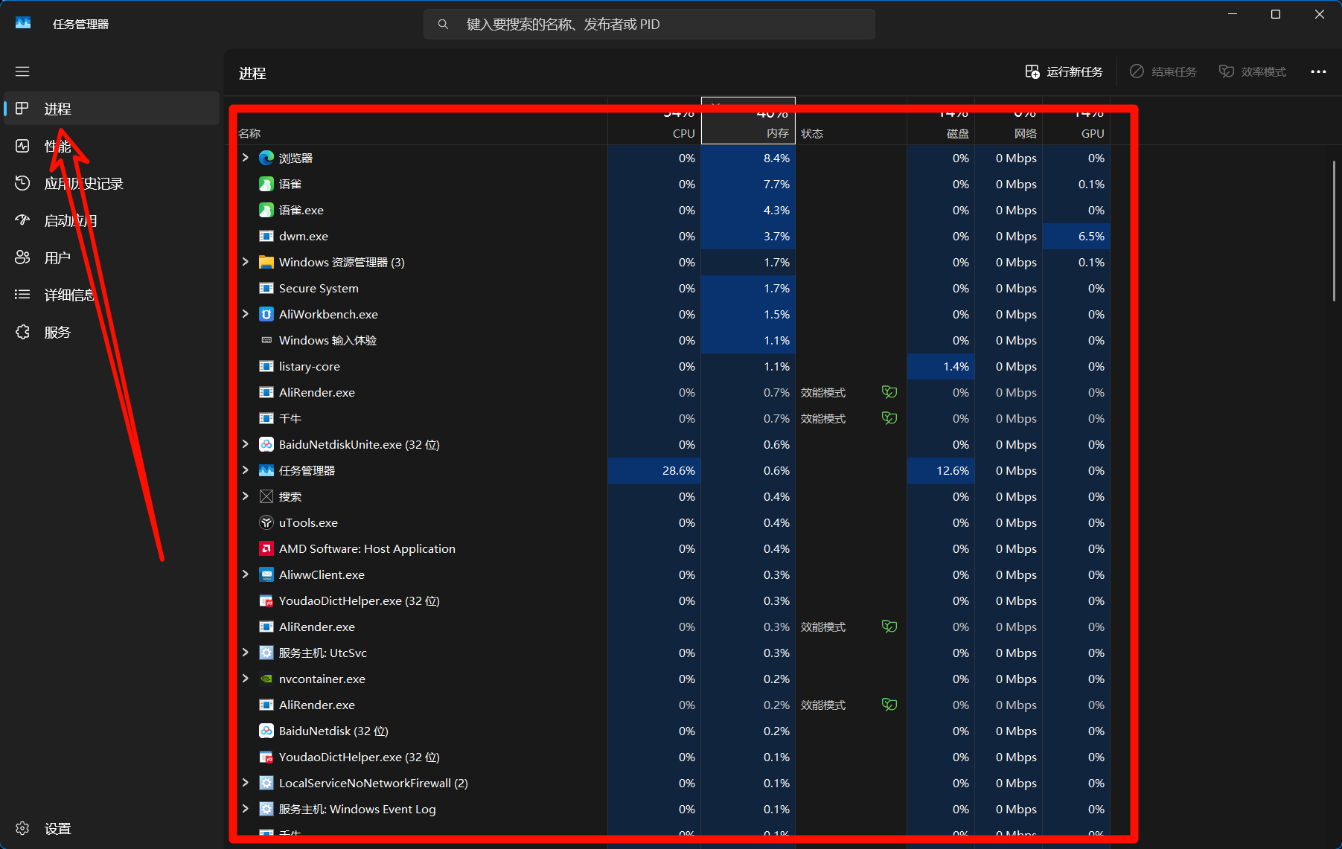Sort by the 状态 column header
1342x849 pixels.
(851, 121)
